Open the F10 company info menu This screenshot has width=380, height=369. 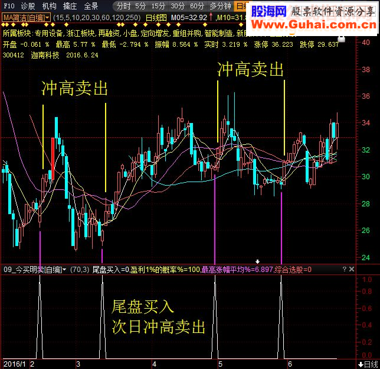pyautogui.click(x=9, y=6)
